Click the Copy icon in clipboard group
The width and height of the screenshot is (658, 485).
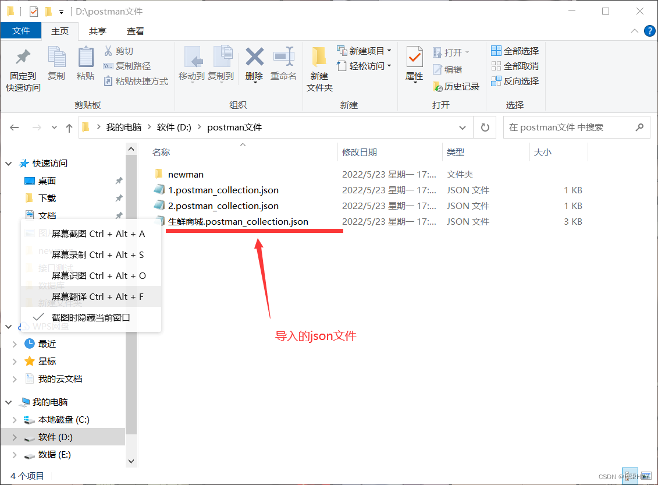[x=56, y=56]
